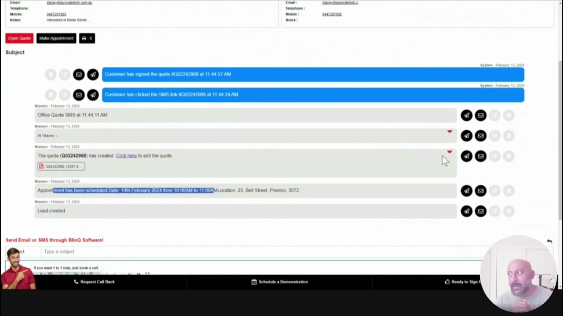Expand the quote created message with red arrow
The image size is (563, 316).
(450, 152)
